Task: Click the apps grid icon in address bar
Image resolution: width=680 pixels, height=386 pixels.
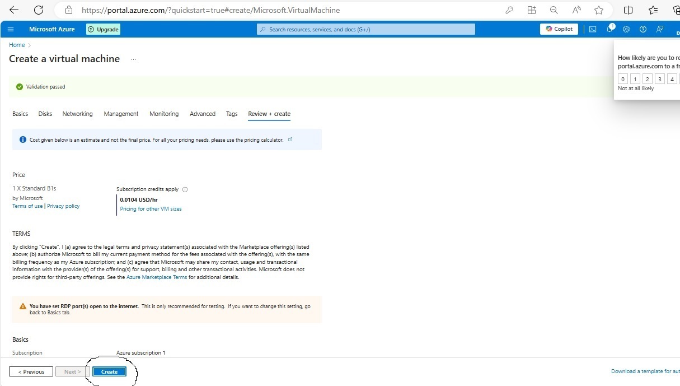Action: tap(532, 10)
